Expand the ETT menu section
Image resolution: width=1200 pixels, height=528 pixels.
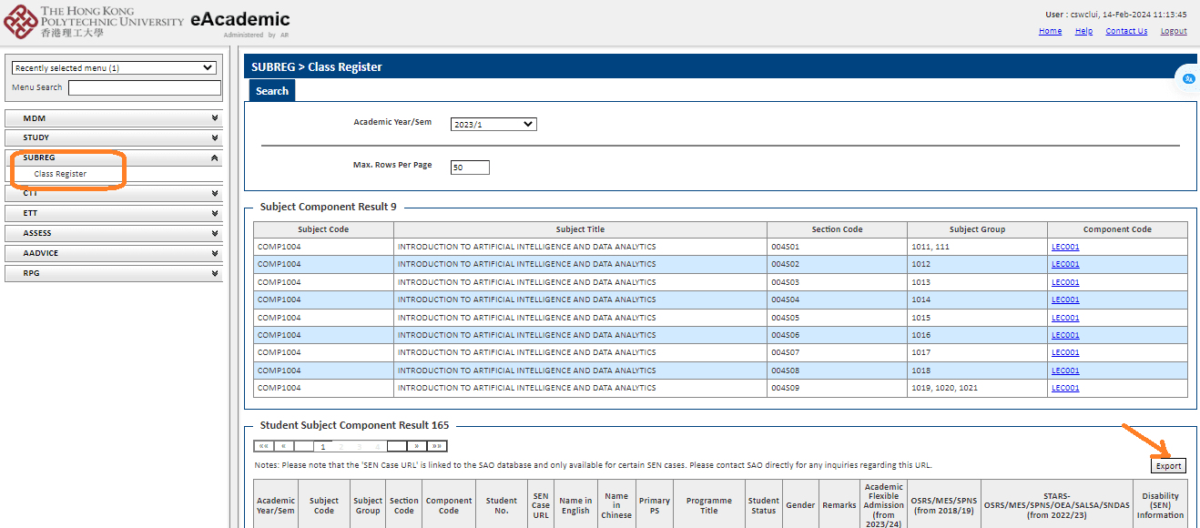point(114,213)
